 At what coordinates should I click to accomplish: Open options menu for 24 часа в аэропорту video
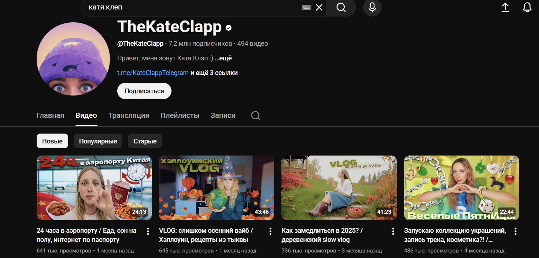(x=148, y=231)
